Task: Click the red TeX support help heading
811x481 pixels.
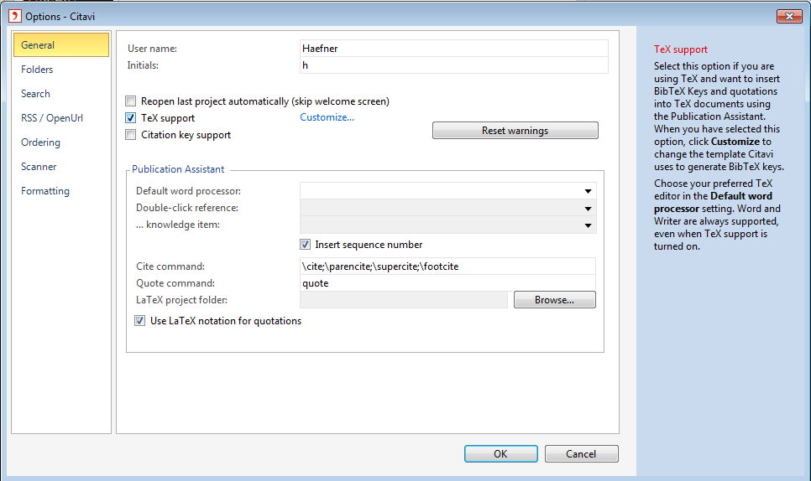Action: tap(680, 49)
